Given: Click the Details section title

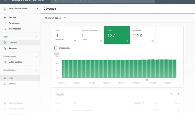Looking at the screenshot, I should click(x=60, y=95).
